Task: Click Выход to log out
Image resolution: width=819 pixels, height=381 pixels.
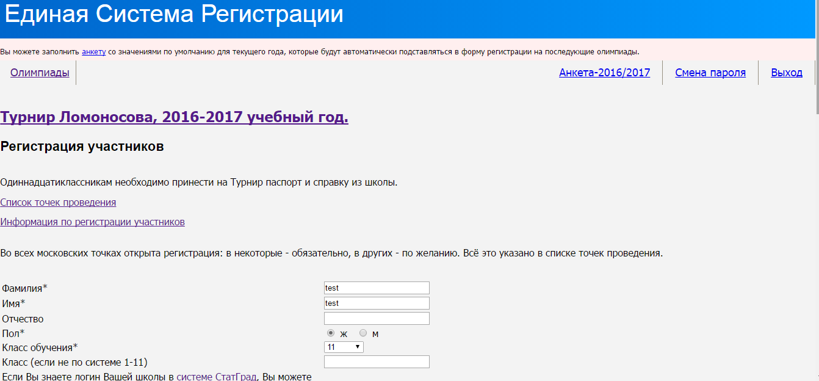Action: (786, 73)
